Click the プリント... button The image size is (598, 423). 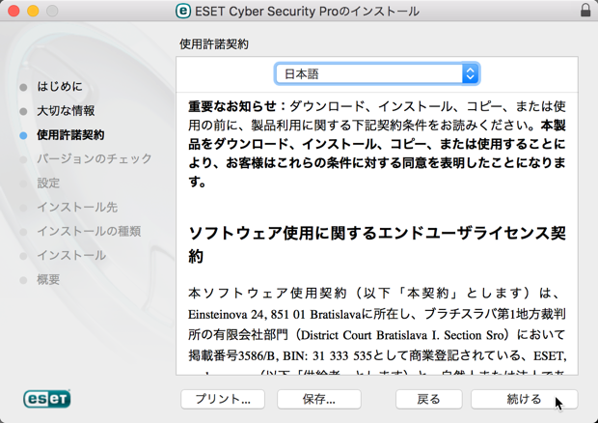[x=223, y=399]
